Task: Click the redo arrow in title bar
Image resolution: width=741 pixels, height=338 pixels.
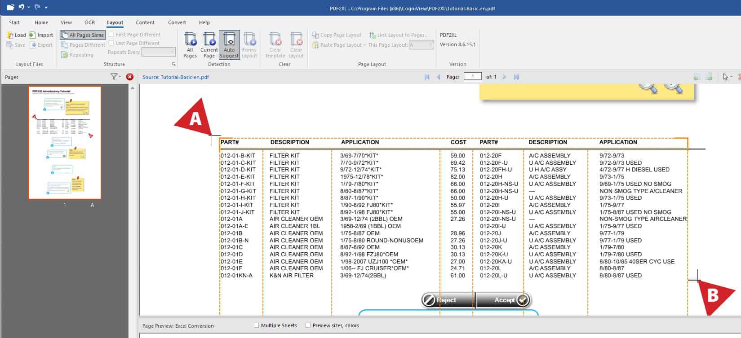Action: (37, 7)
